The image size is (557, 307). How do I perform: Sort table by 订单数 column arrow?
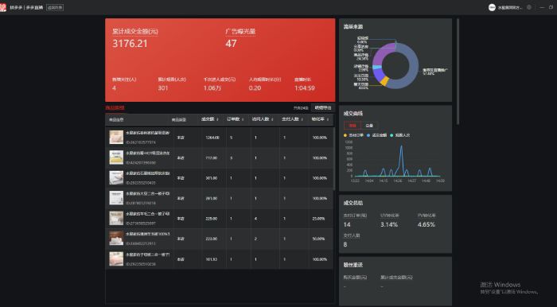[243, 119]
